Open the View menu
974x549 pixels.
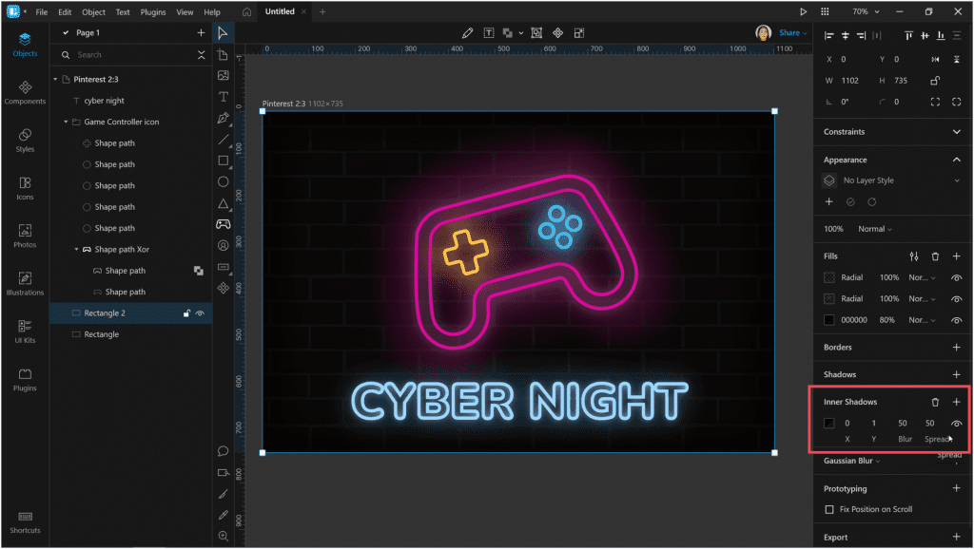coord(185,12)
